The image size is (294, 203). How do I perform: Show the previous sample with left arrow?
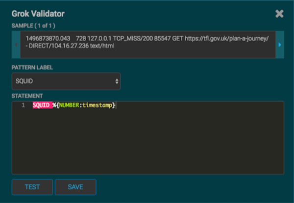pos(16,45)
